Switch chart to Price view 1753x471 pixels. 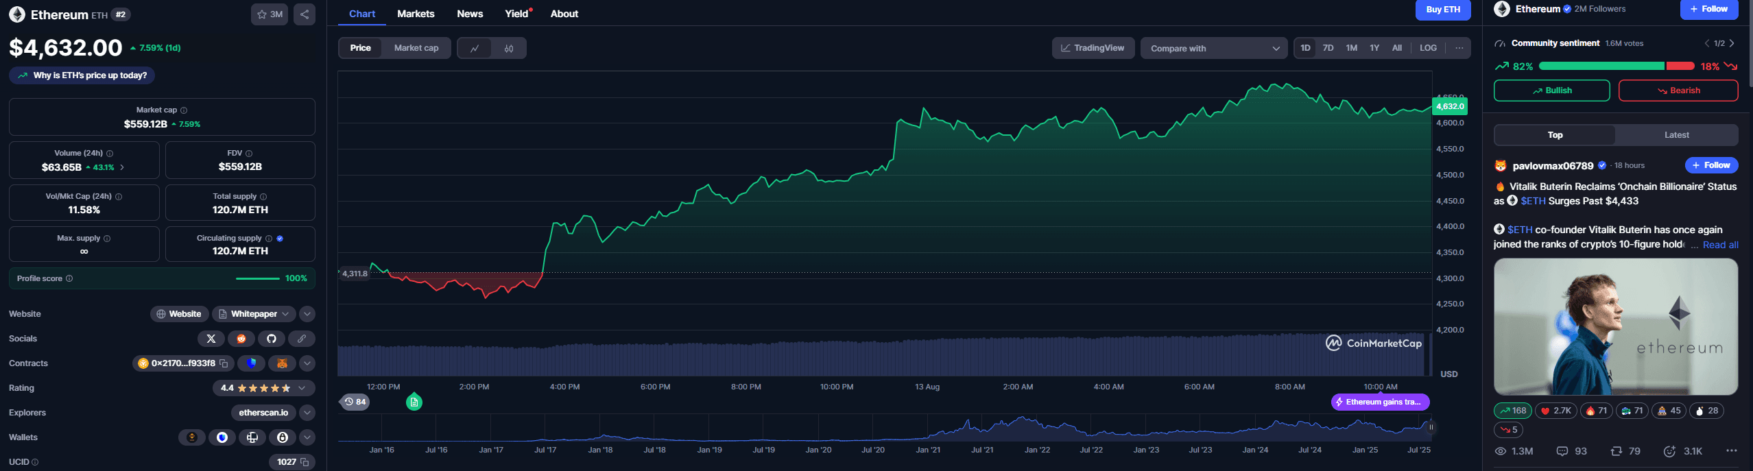coord(361,48)
